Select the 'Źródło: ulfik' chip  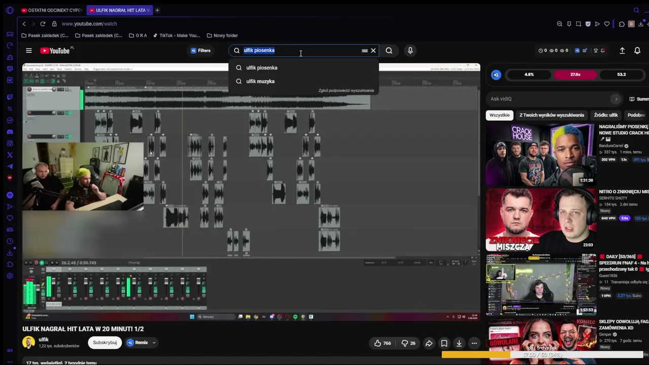[x=606, y=115]
